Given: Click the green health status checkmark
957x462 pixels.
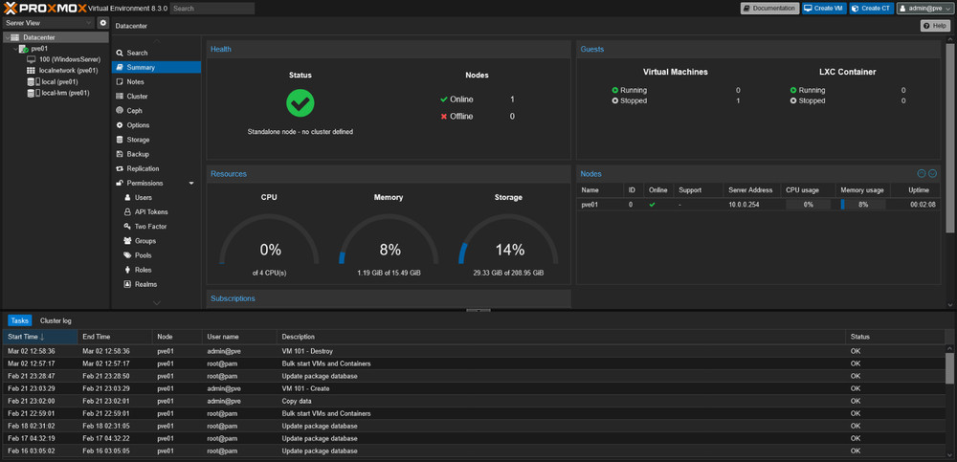Looking at the screenshot, I should pyautogui.click(x=300, y=103).
